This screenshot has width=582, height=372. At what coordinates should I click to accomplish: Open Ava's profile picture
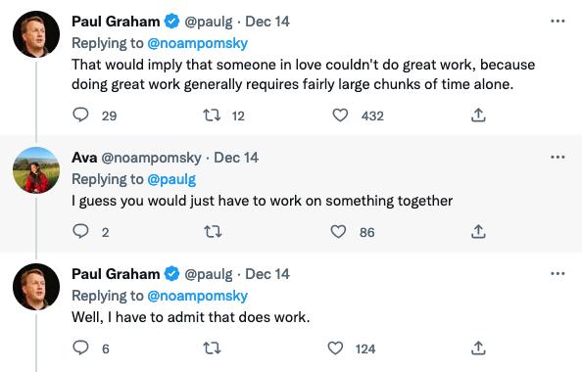[x=36, y=170]
